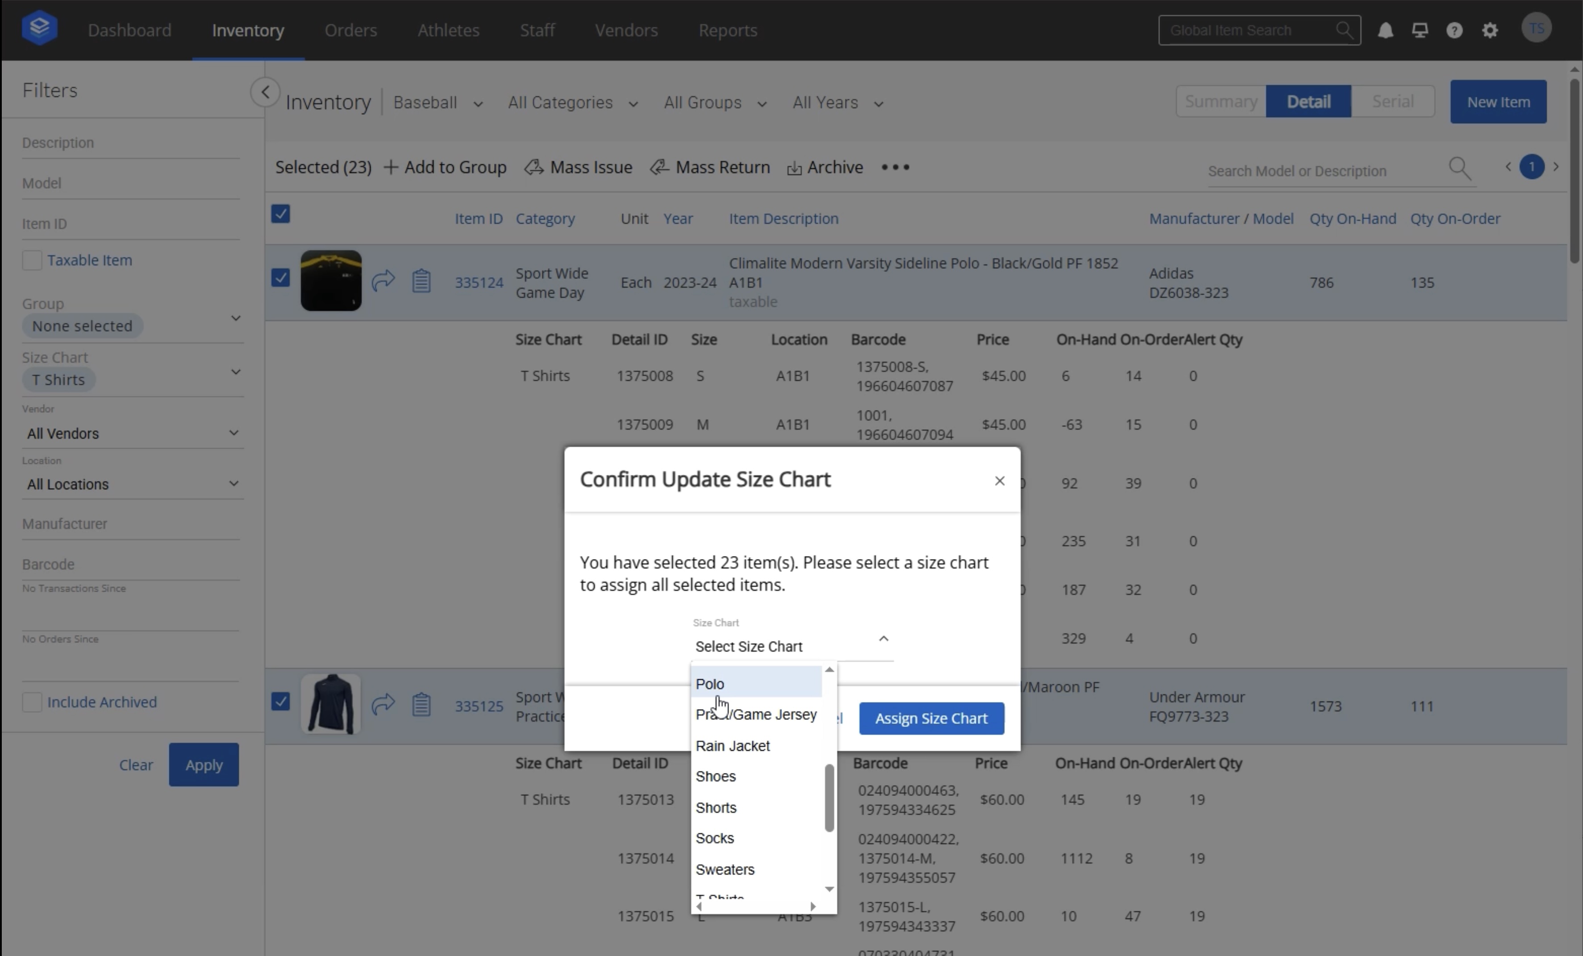Toggle the Taxable Item checkbox

pyautogui.click(x=32, y=260)
